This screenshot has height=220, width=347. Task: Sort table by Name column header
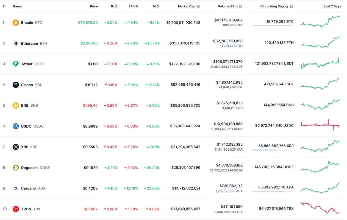tap(17, 6)
